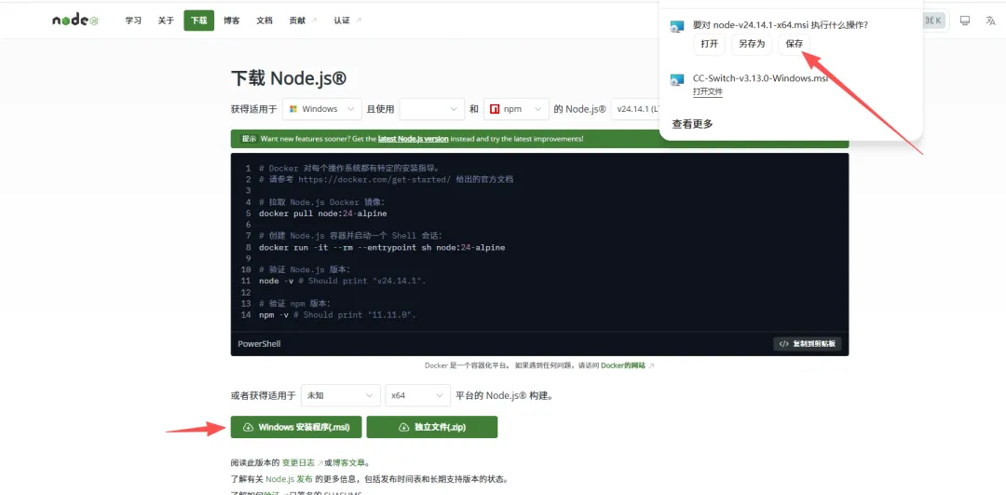1006x495 pixels.
Task: Expand the 未知 platform dropdown
Action: 341,395
